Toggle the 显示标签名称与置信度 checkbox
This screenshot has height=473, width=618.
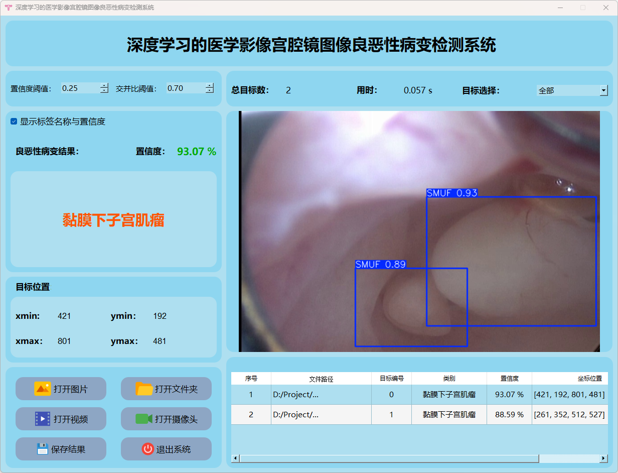(x=14, y=122)
